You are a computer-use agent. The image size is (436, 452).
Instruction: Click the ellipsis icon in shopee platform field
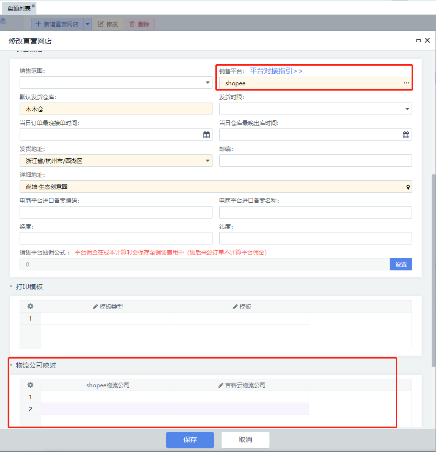pos(406,83)
